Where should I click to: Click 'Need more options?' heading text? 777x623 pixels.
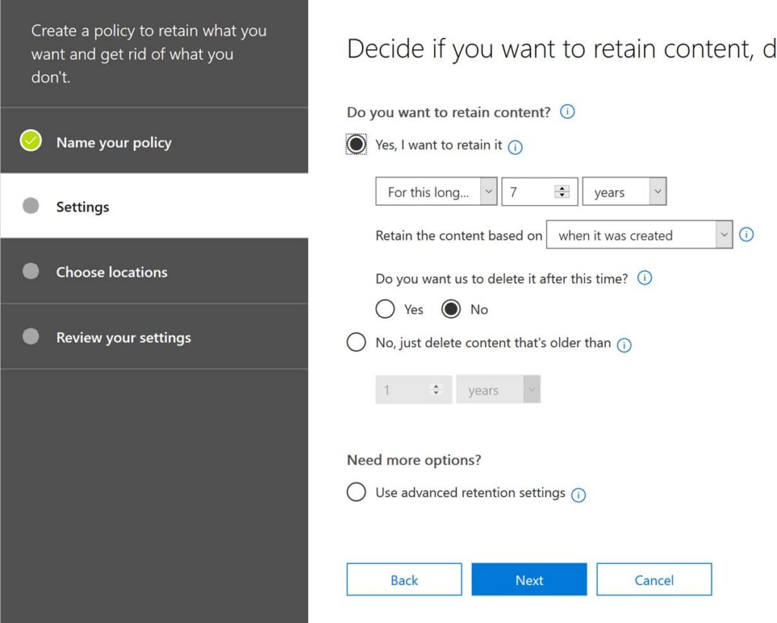[x=414, y=460]
